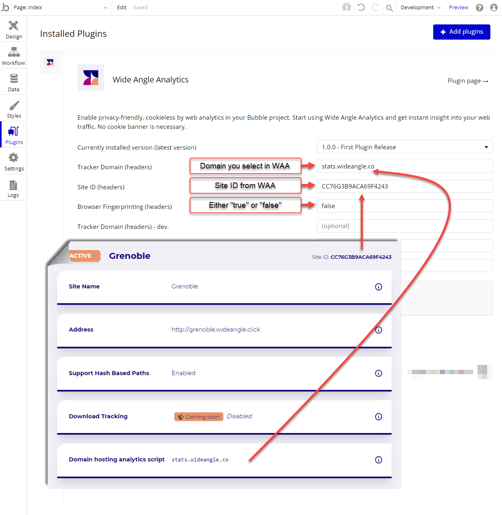The width and height of the screenshot is (502, 515).
Task: Click info icon for Support Hash Based Paths
Action: [x=378, y=373]
